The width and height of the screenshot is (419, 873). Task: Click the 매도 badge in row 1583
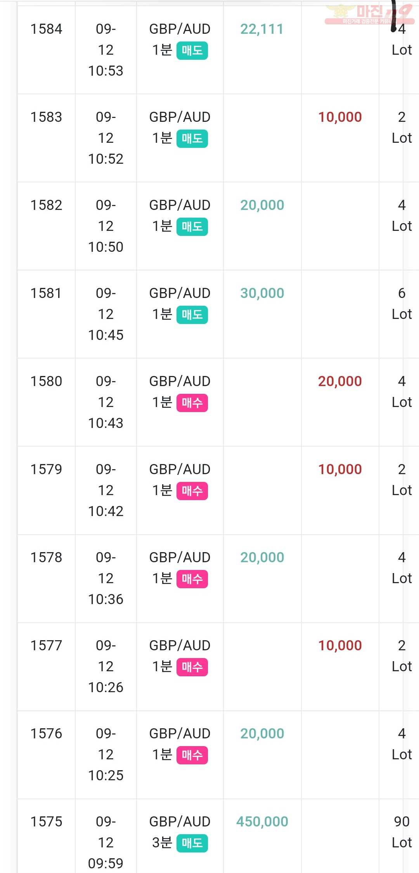click(192, 139)
